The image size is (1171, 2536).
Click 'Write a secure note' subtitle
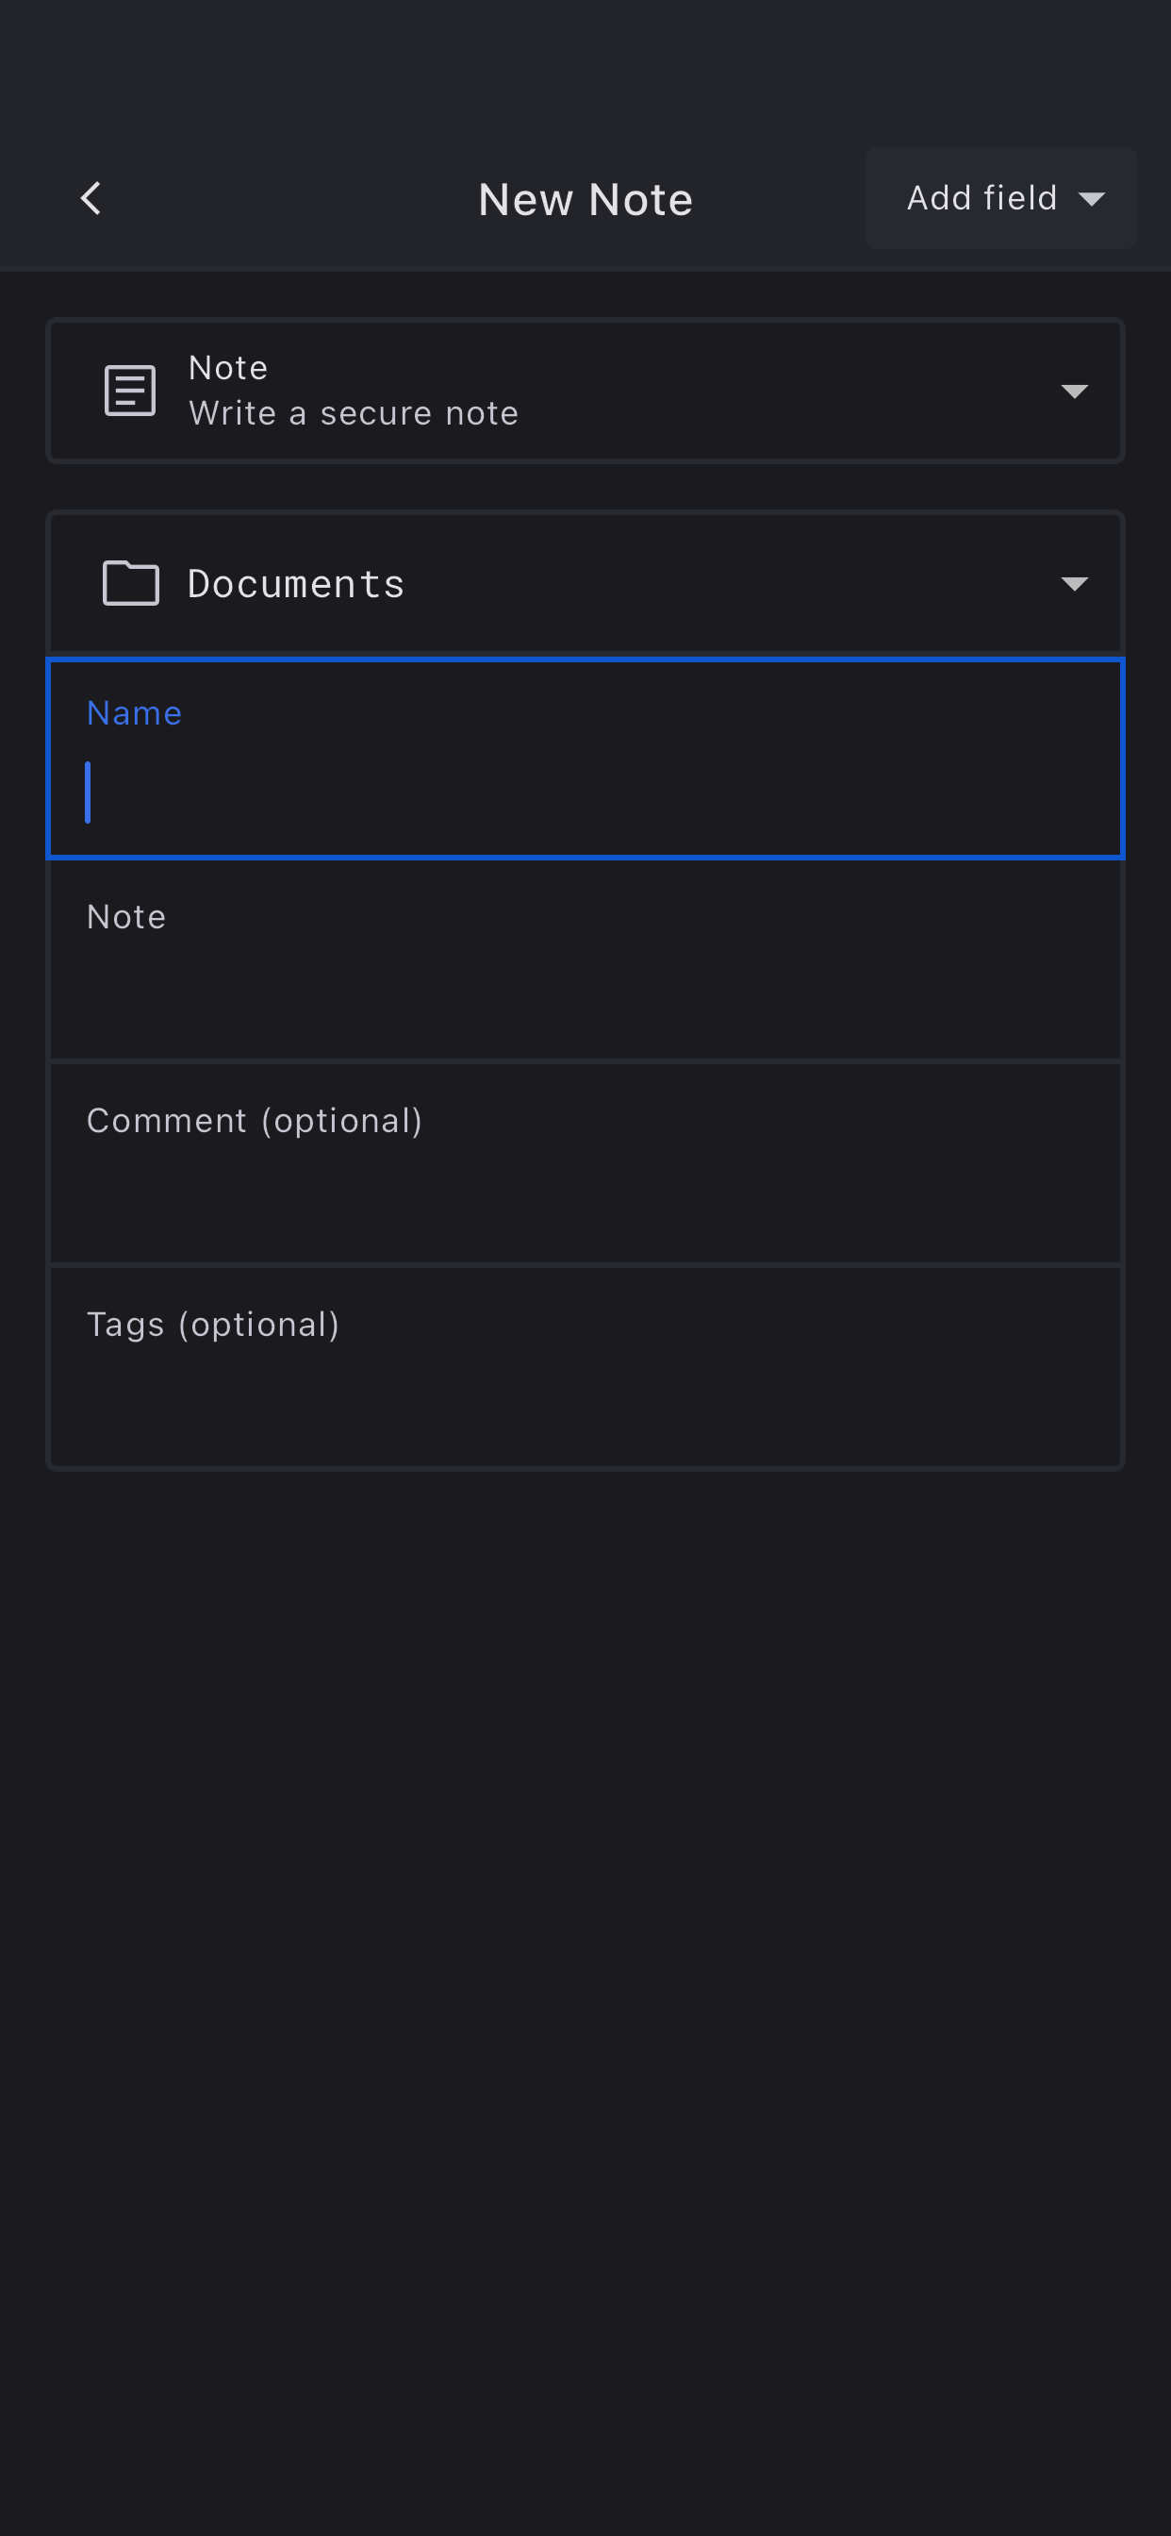click(x=354, y=413)
